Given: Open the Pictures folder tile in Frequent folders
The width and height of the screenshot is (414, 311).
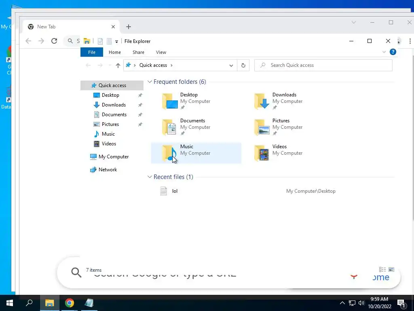Looking at the screenshot, I should [288, 127].
